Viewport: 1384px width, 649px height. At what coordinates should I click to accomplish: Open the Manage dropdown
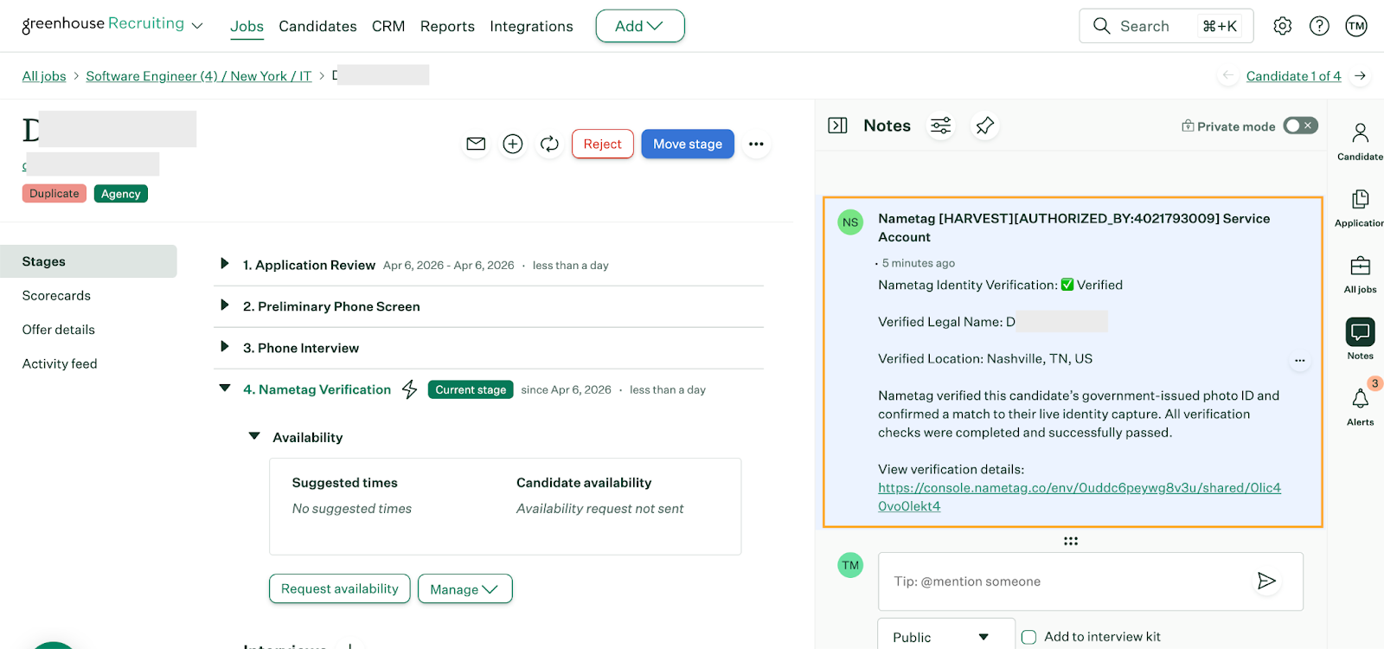[x=465, y=589]
